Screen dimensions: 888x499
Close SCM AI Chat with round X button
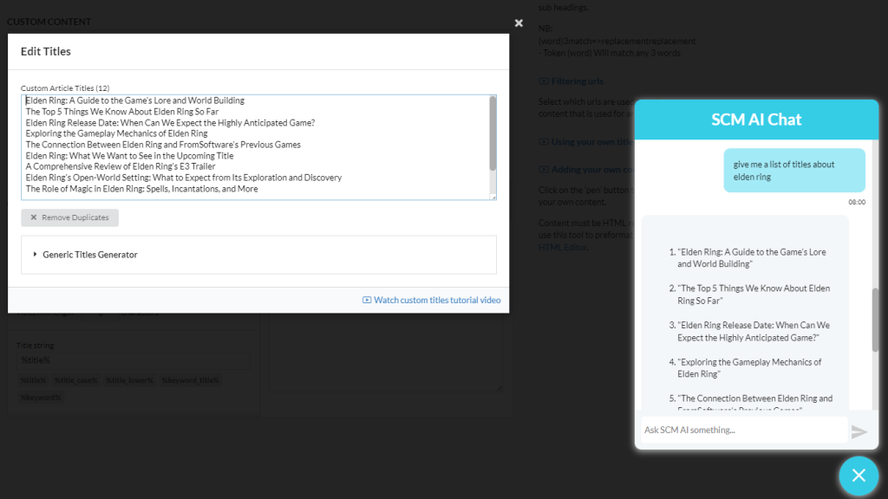pyautogui.click(x=859, y=476)
